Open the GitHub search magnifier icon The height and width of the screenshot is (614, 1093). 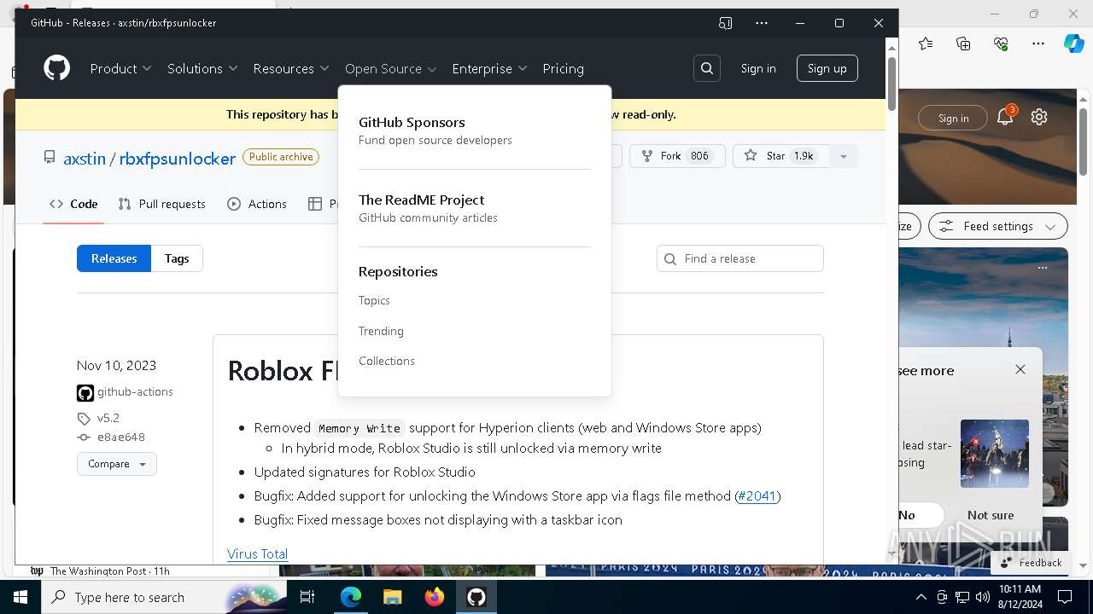[707, 68]
